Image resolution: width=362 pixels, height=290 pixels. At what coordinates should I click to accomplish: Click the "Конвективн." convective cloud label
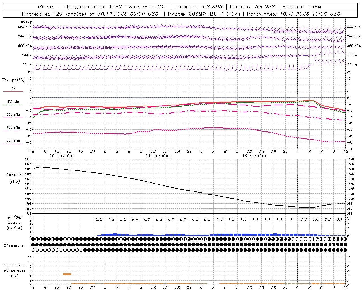coord(14,265)
